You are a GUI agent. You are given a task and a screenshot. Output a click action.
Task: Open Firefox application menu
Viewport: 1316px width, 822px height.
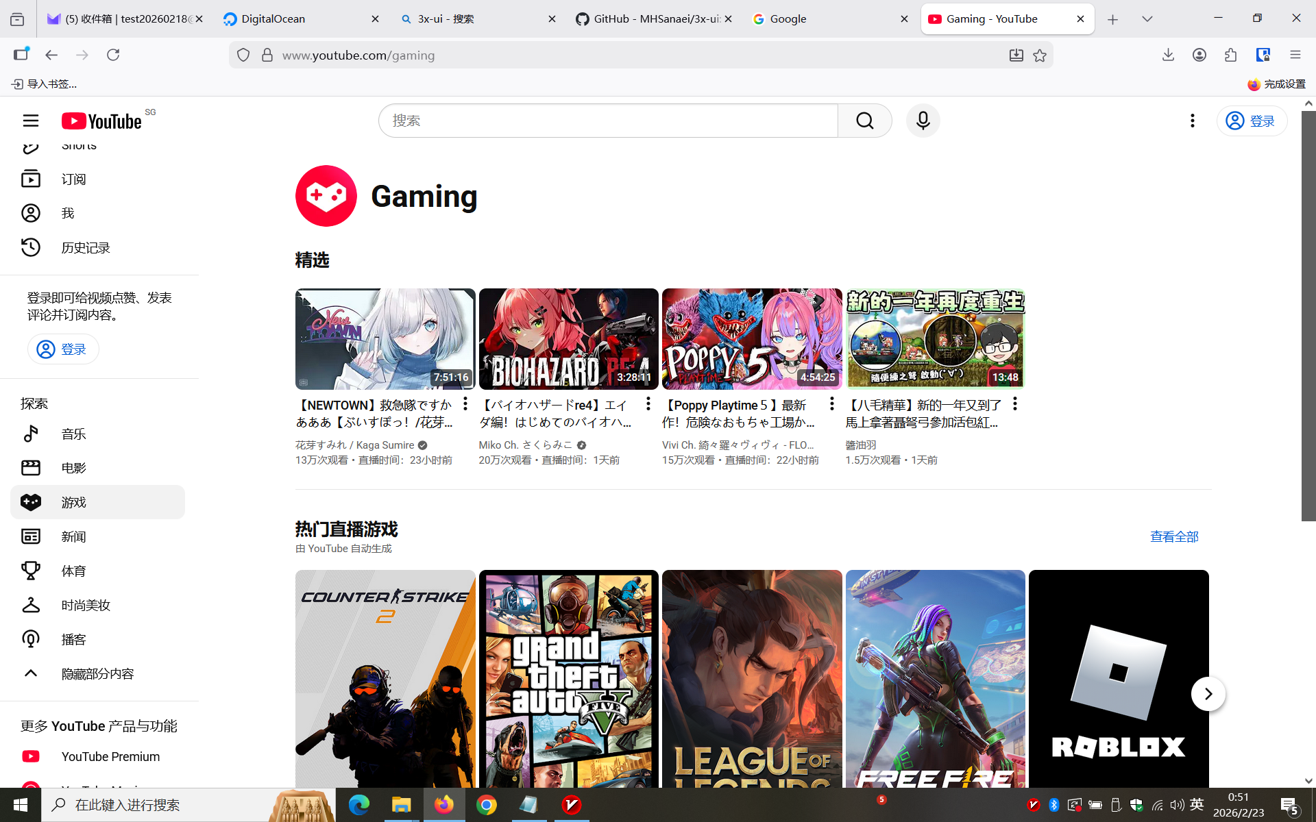coord(1295,55)
